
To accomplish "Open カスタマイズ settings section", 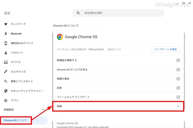I will tap(18, 72).
